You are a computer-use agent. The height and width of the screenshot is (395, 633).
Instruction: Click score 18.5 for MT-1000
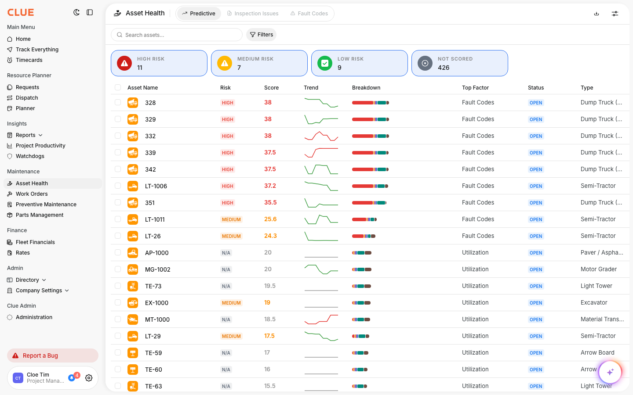point(270,320)
